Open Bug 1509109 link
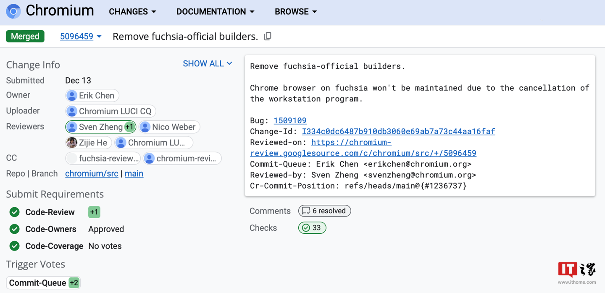Screen dimensions: 605x293 pos(290,121)
